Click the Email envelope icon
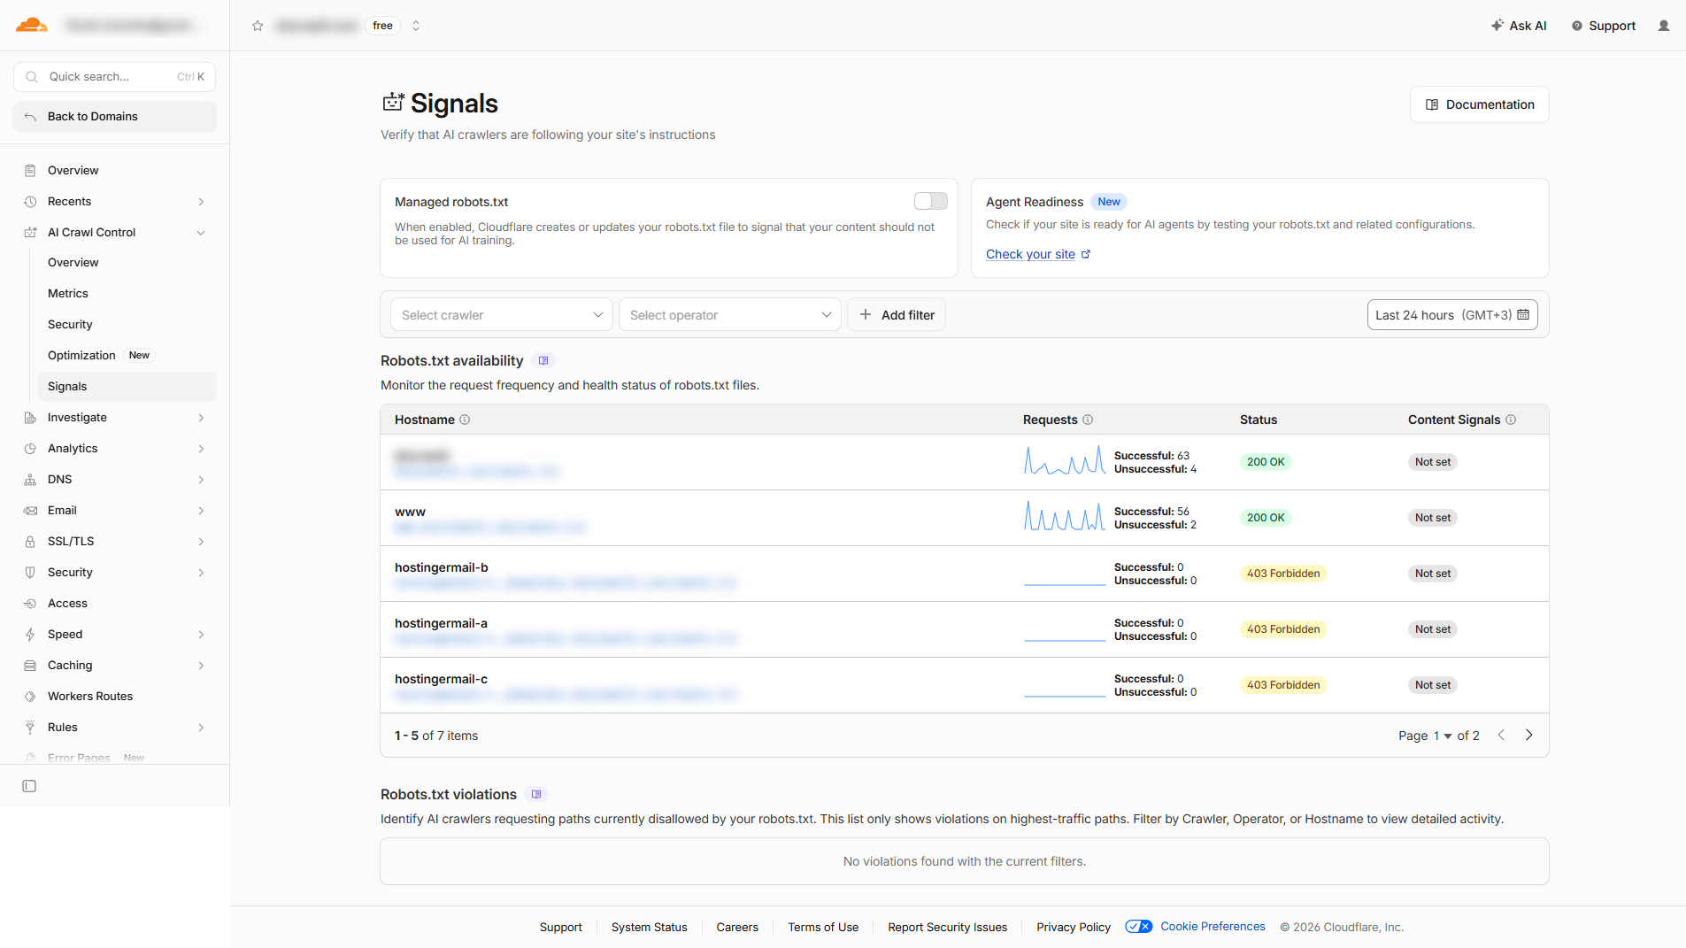This screenshot has height=948, width=1686. [30, 511]
